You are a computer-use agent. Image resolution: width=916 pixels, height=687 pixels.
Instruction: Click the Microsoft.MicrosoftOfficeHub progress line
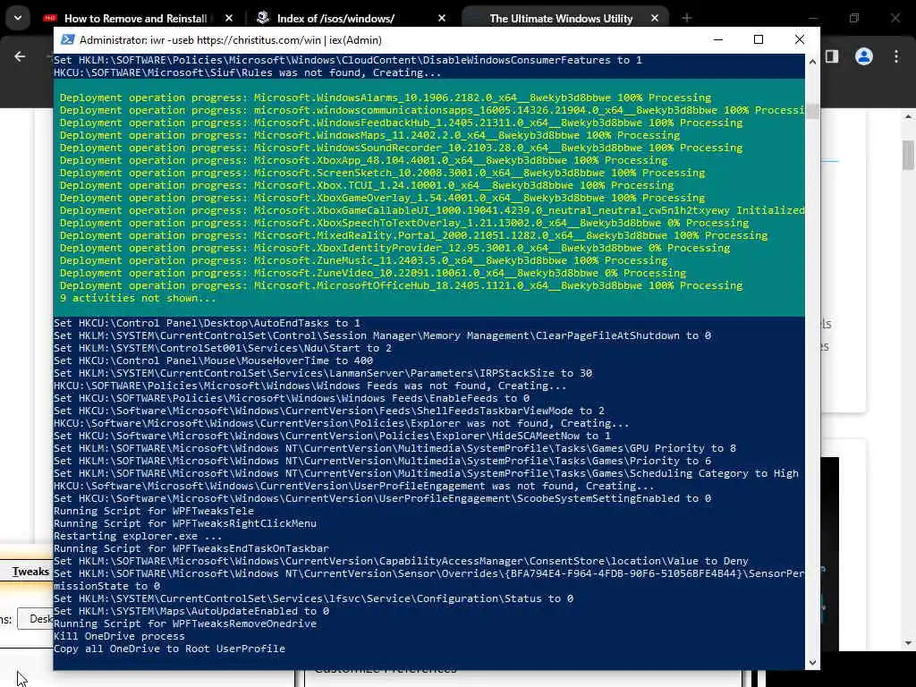click(401, 285)
